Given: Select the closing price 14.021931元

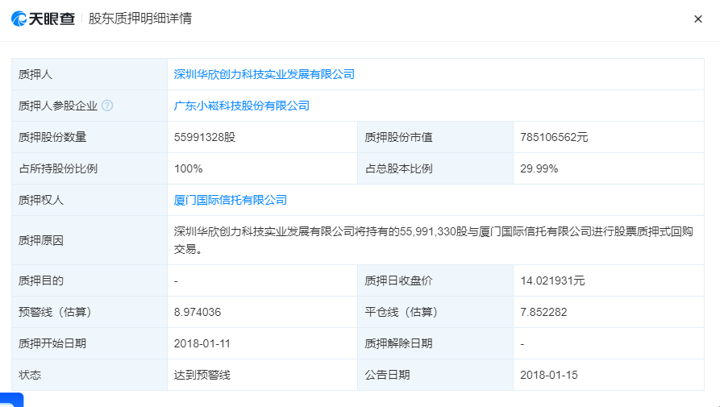Looking at the screenshot, I should click(x=552, y=280).
